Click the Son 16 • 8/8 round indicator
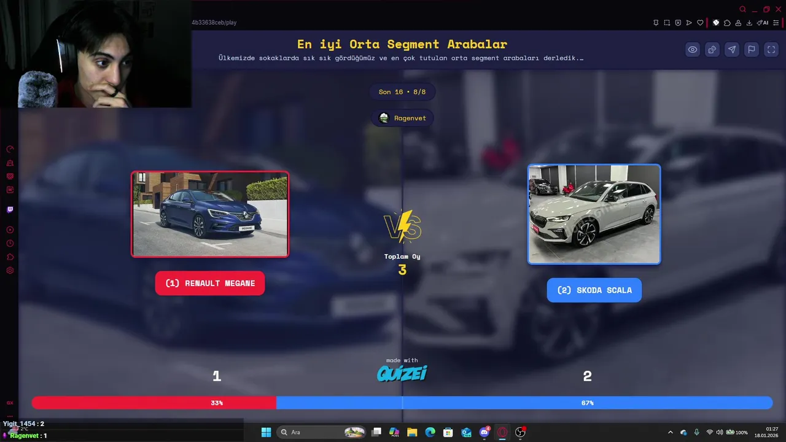 [402, 92]
